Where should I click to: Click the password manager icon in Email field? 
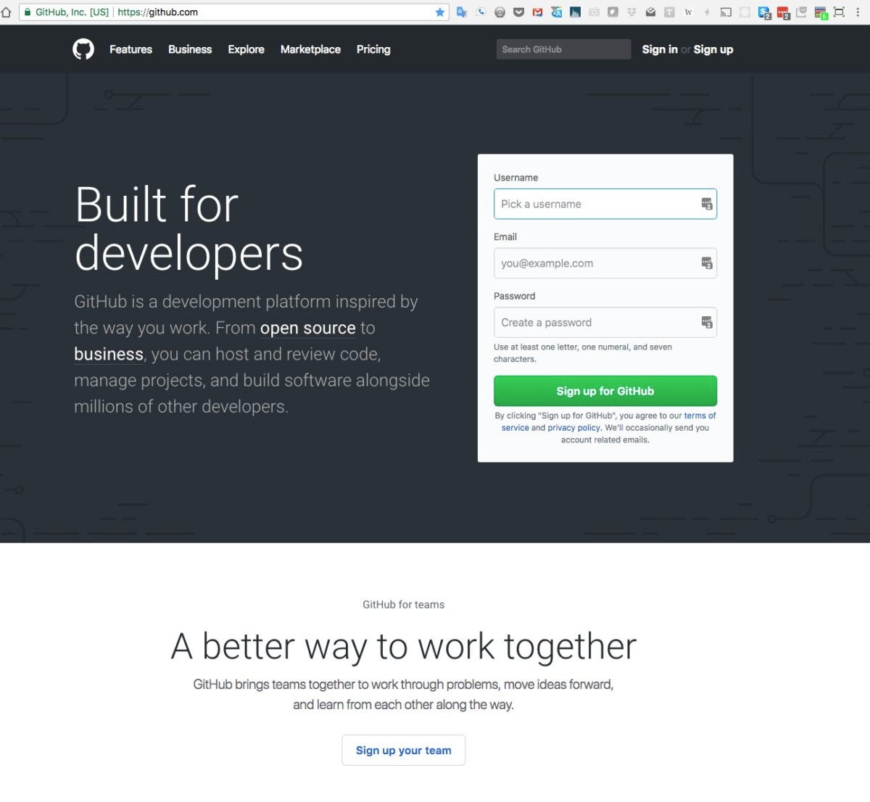(707, 263)
